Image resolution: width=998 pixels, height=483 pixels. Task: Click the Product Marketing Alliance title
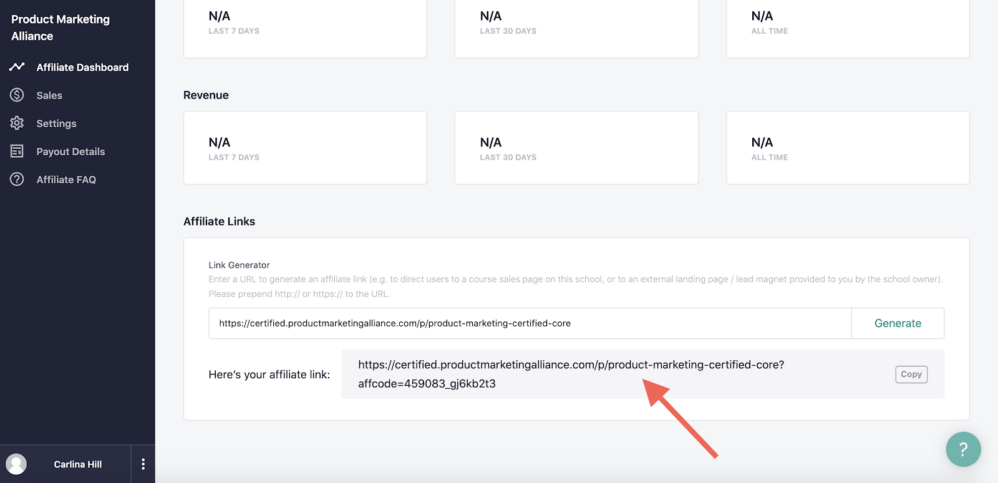point(61,27)
